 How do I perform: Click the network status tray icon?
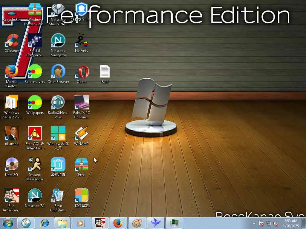pyautogui.click(x=269, y=224)
